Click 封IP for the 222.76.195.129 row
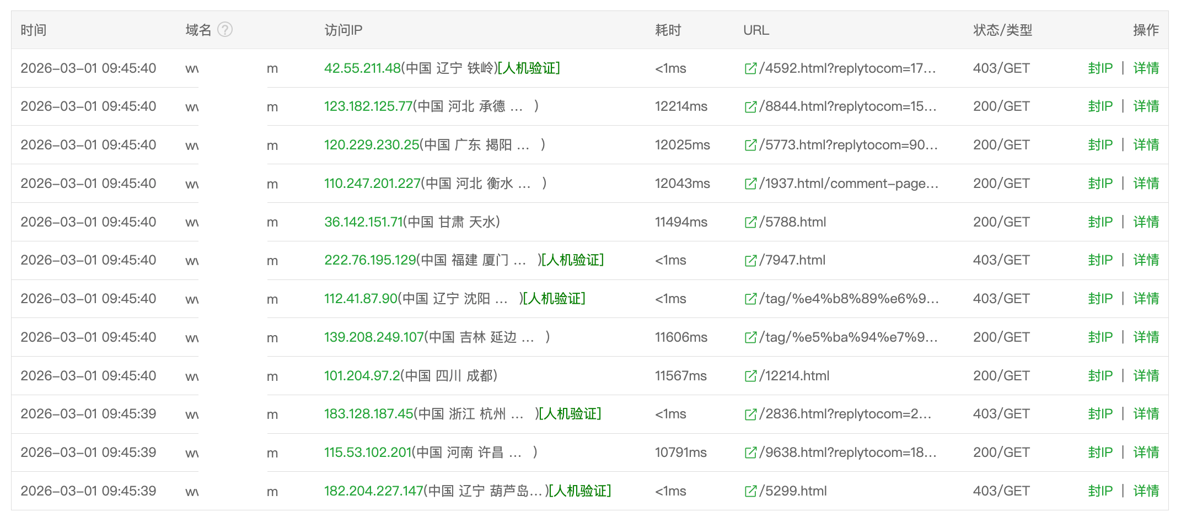The image size is (1181, 517). point(1100,260)
